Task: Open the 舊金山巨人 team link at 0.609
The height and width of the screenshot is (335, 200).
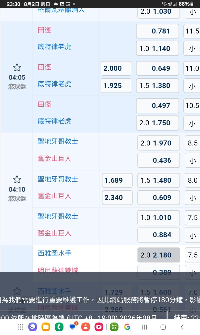Action: click(x=54, y=196)
